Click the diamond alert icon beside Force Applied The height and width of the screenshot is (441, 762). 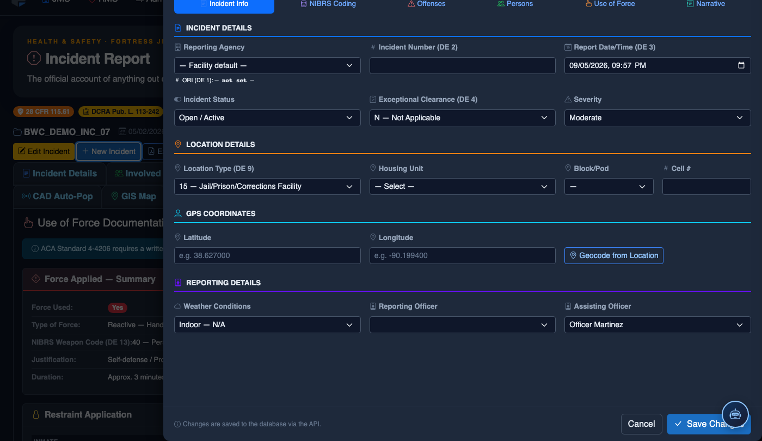pyautogui.click(x=36, y=279)
